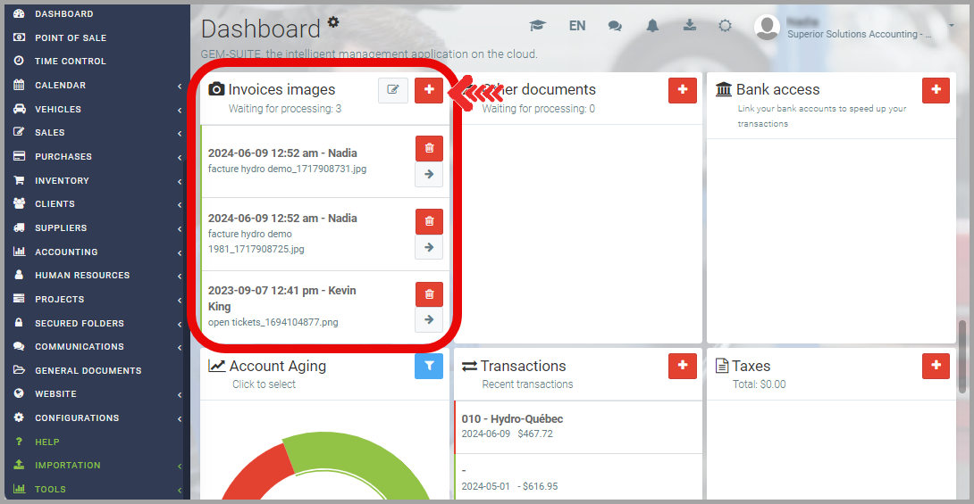Open the notifications bell
Screen dimensions: 974x504
[x=652, y=26]
